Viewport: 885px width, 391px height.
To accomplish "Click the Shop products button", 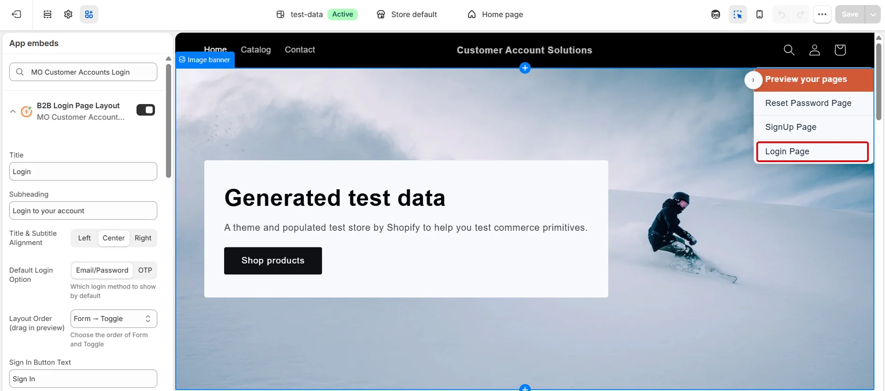I will point(273,261).
